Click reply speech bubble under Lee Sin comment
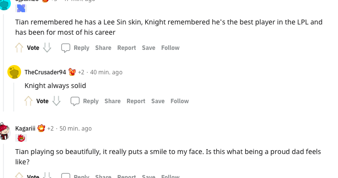Viewport: 338px width, 178px height. 66,48
